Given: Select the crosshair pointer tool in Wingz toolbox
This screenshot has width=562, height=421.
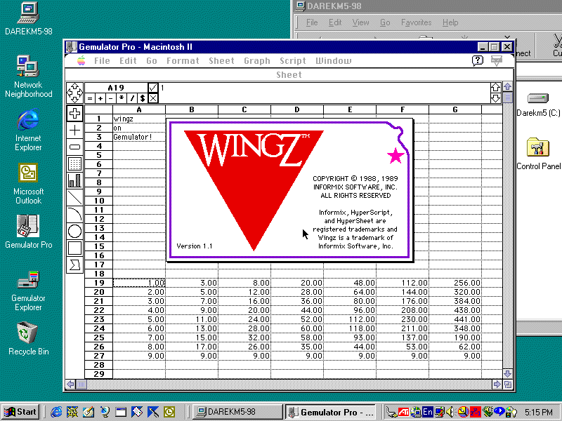Looking at the screenshot, I should 74,114.
